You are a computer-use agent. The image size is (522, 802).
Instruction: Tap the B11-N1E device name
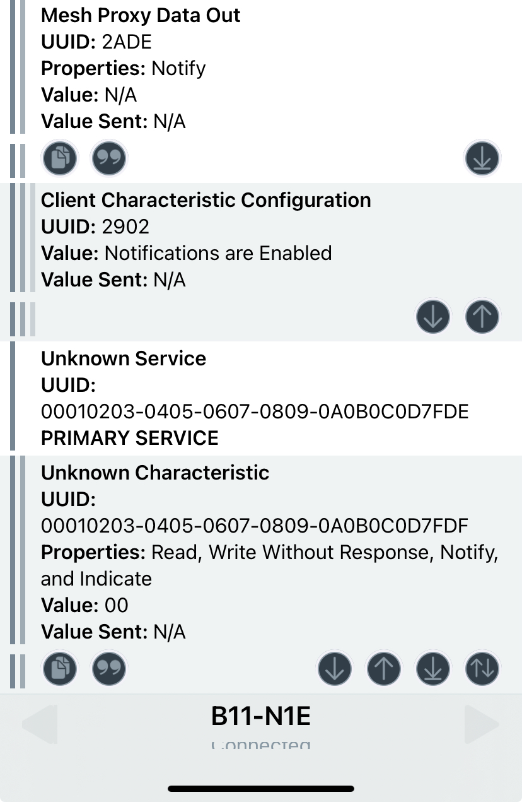coord(261,716)
